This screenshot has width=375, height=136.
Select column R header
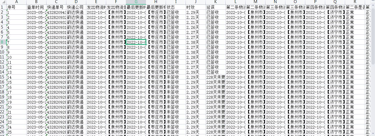(355, 2)
